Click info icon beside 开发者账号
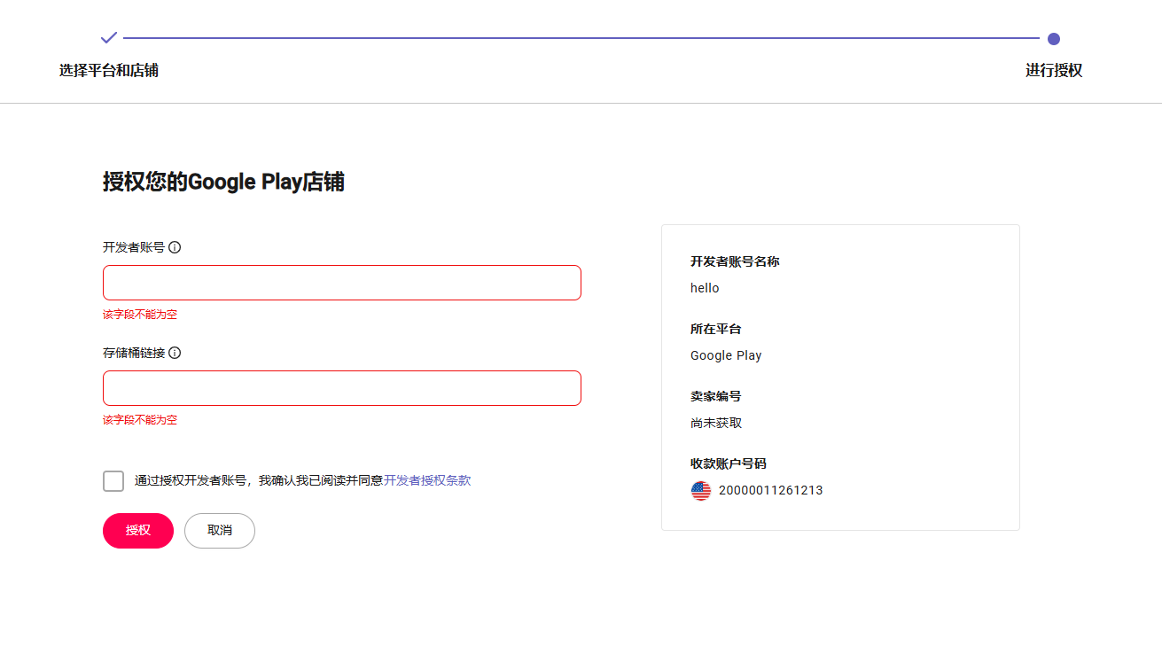The height and width of the screenshot is (654, 1162). click(175, 247)
